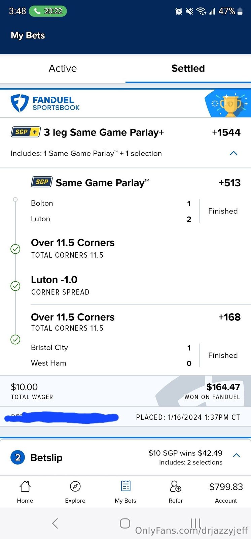Collapse the 3 leg Same Game Parlay+ details
251x539 pixels.
(234, 153)
